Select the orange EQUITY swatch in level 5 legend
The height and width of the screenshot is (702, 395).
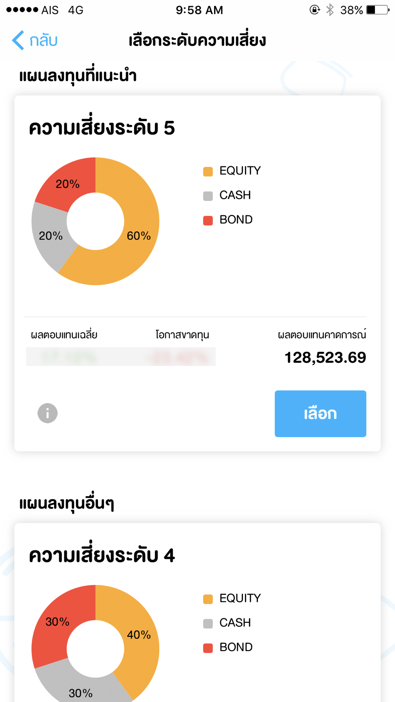[x=208, y=171]
